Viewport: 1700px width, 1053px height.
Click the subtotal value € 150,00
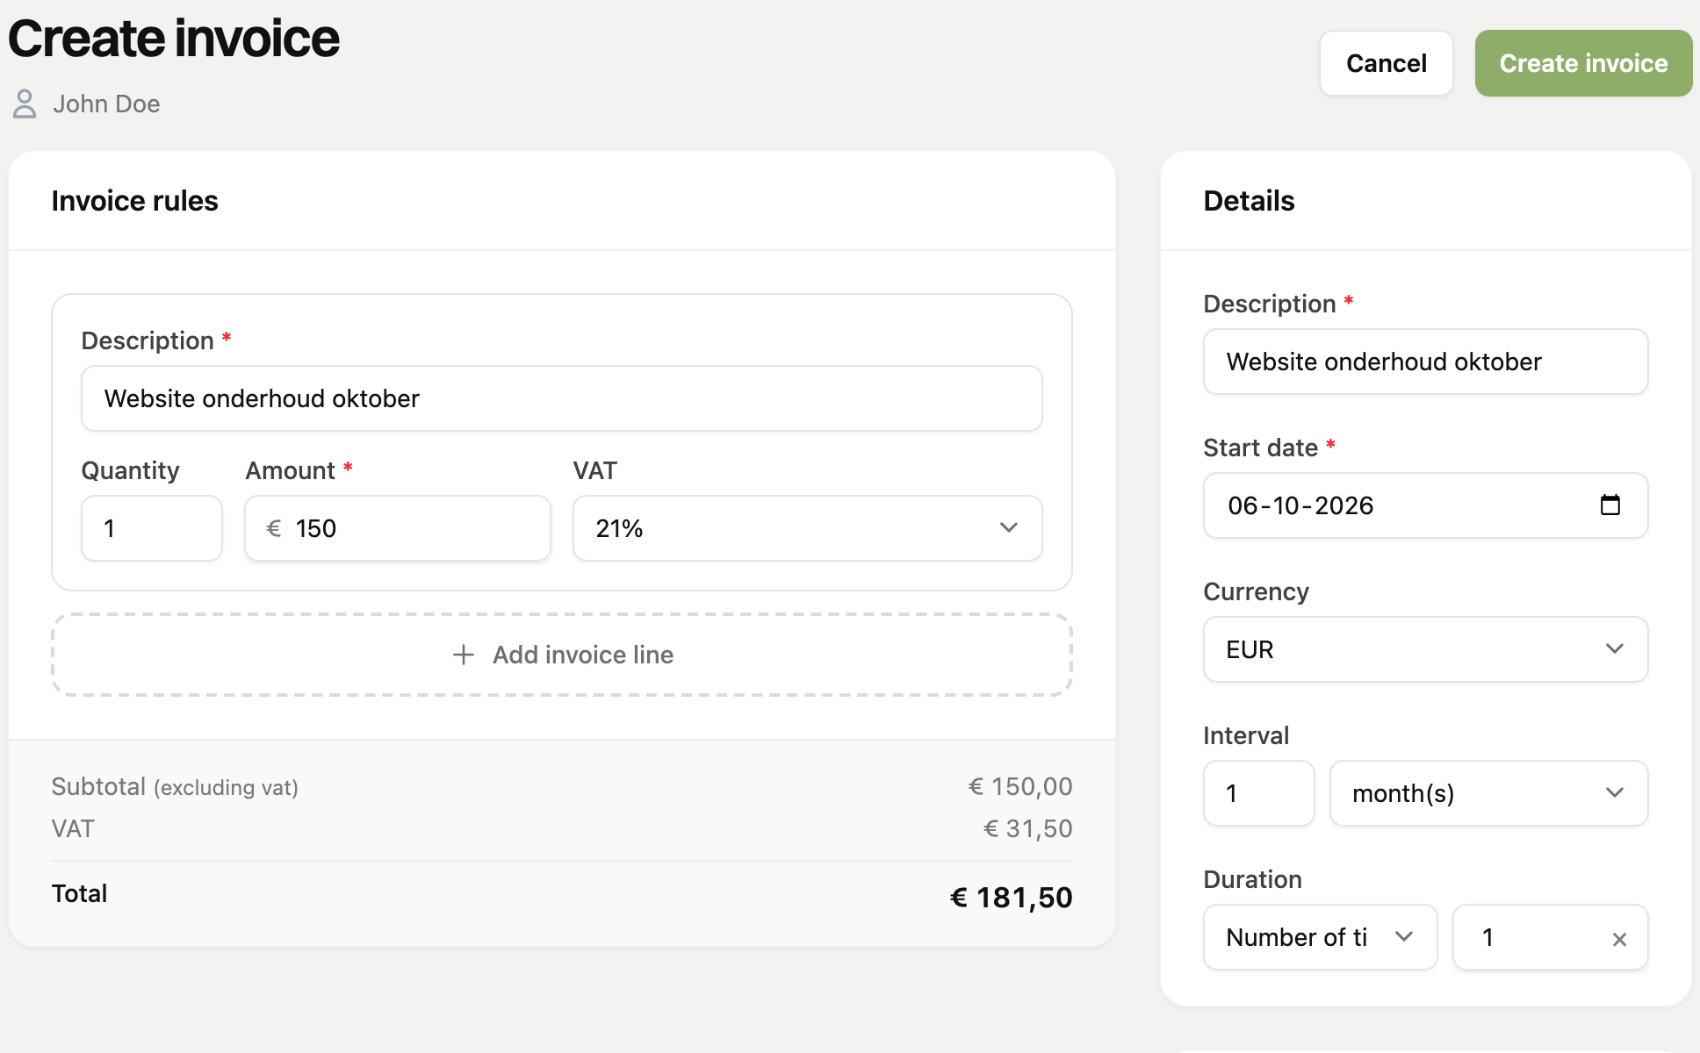[x=1020, y=786]
